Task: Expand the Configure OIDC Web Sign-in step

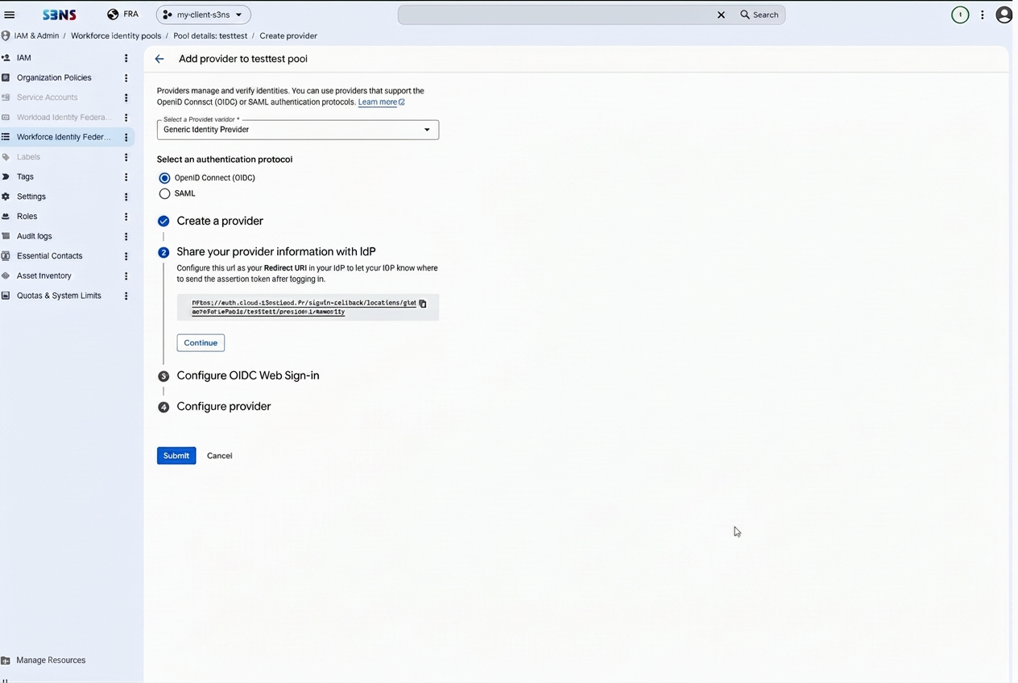Action: coord(248,375)
